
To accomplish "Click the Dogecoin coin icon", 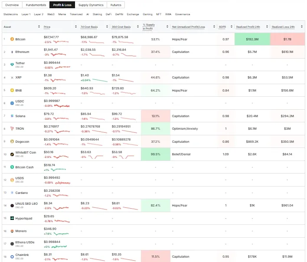I will [x=12, y=141].
